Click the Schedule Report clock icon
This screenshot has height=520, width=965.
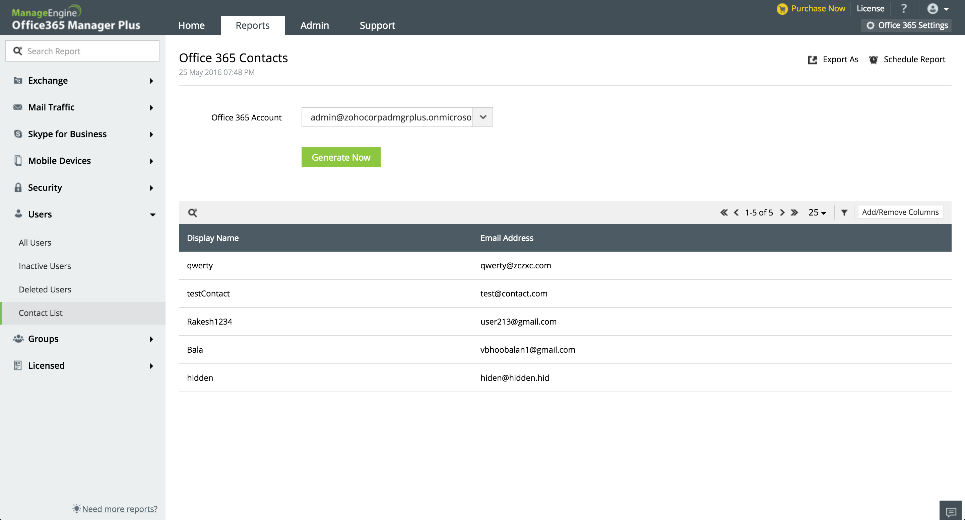[x=873, y=60]
